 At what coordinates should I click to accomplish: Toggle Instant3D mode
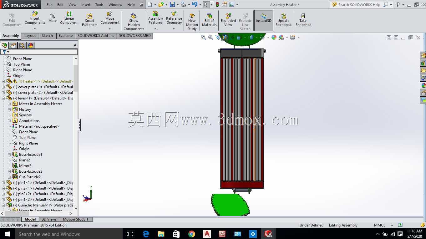click(264, 20)
